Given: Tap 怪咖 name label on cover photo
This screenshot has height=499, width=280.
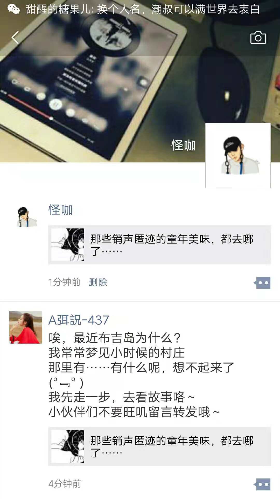Looking at the screenshot, I should [x=183, y=145].
